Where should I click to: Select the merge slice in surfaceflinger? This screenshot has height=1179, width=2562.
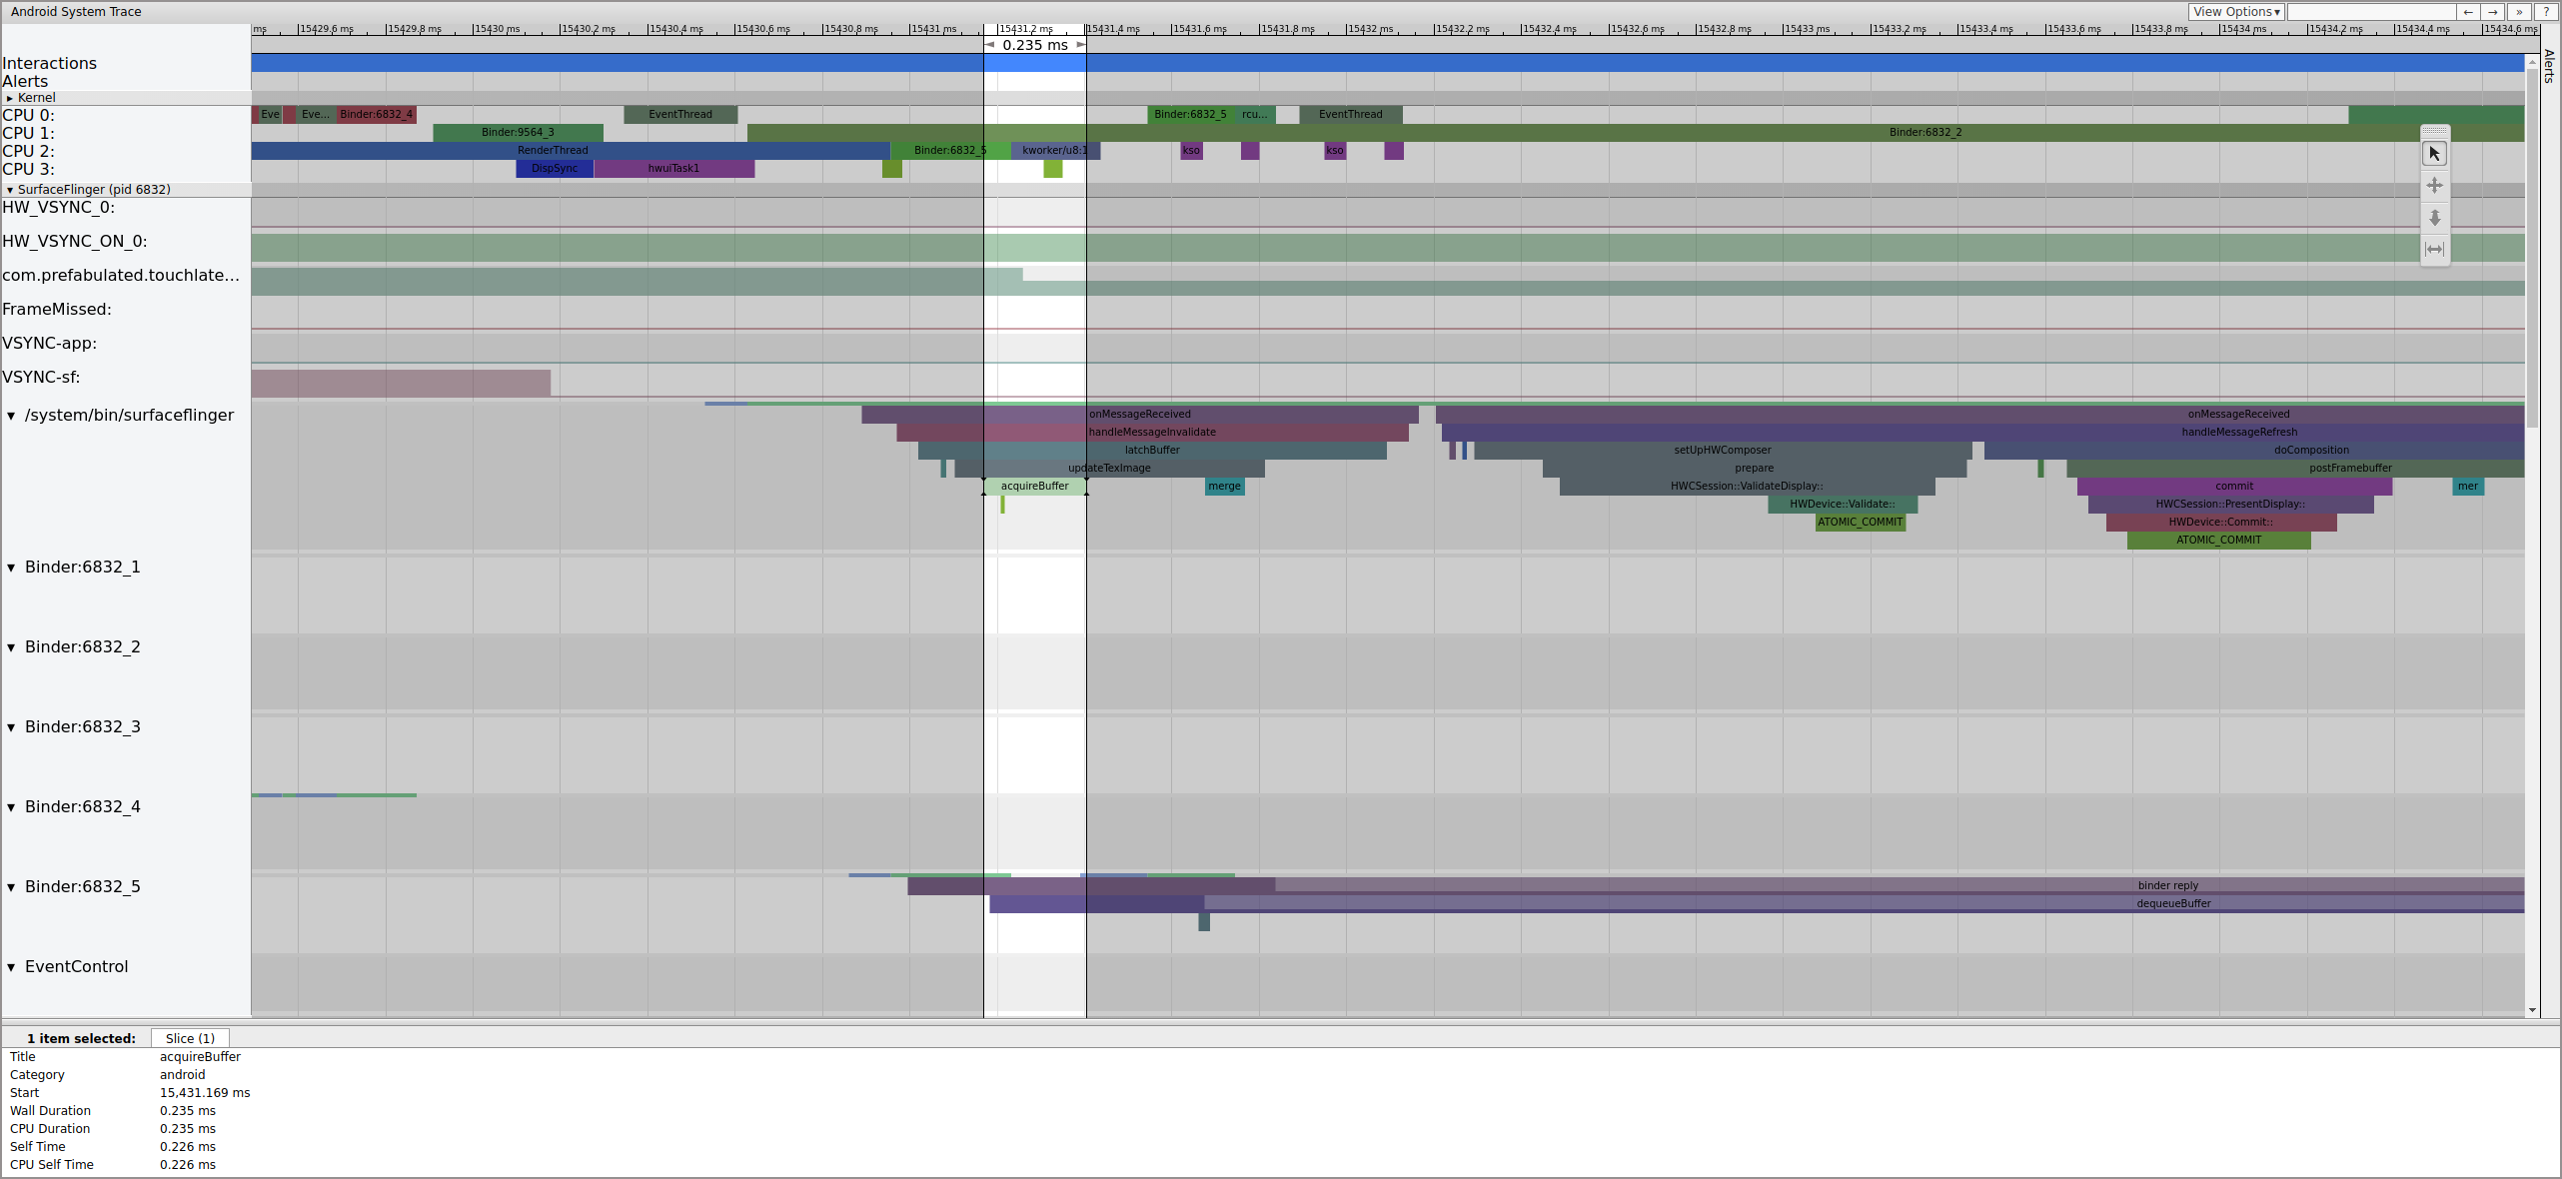[x=1224, y=487]
